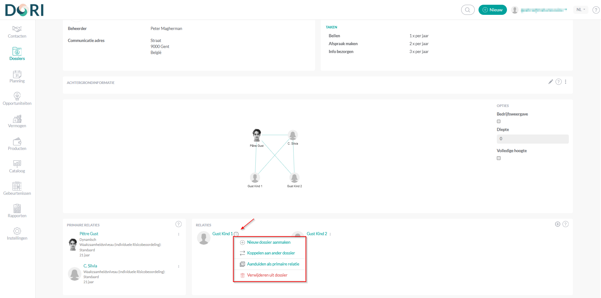Open the Opportuniteiten section
The width and height of the screenshot is (601, 298).
tap(17, 99)
